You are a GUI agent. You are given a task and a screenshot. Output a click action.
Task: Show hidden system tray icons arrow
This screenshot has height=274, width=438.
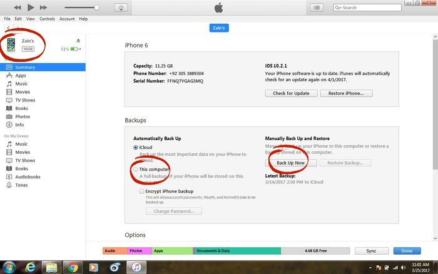click(x=370, y=268)
